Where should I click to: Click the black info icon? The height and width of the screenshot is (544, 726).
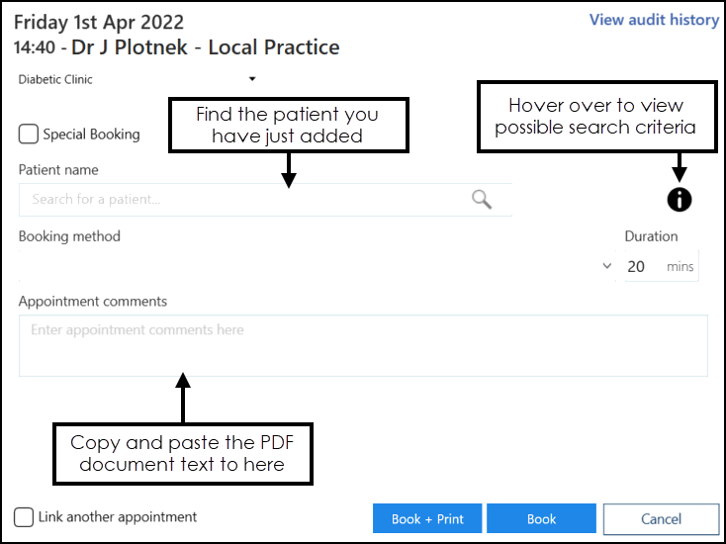click(680, 199)
